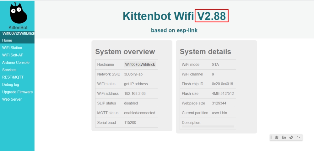The height and width of the screenshot is (151, 314).
Task: Open REST/MQTT configuration
Action: tap(13, 77)
